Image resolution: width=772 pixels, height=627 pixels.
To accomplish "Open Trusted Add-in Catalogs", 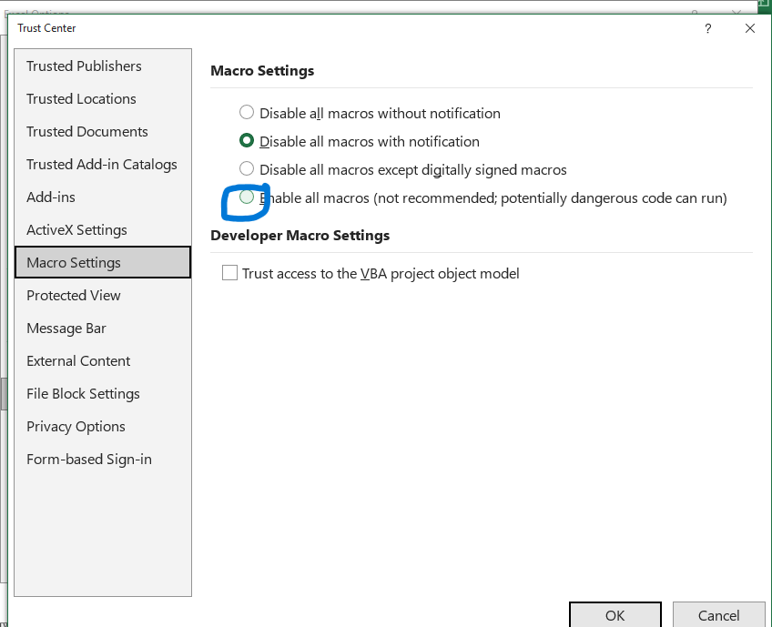I will tap(102, 165).
